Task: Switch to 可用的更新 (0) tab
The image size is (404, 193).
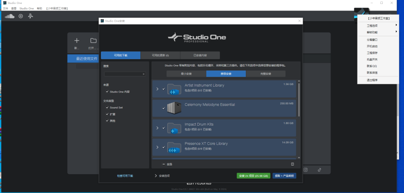Action: click(x=160, y=55)
